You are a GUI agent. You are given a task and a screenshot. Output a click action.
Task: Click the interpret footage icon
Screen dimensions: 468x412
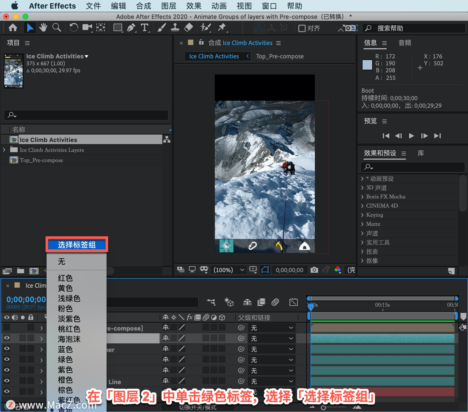coord(7,271)
